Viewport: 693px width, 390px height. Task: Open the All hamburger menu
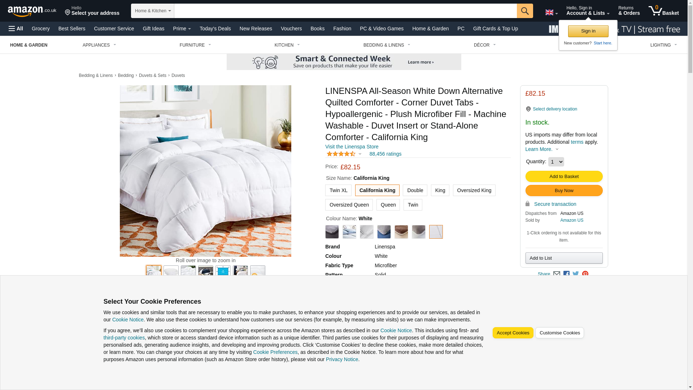(x=16, y=29)
